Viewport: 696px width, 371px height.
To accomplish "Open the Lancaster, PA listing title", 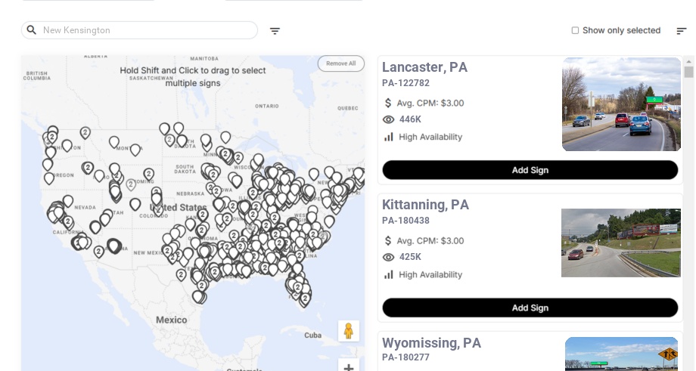I will click(424, 67).
